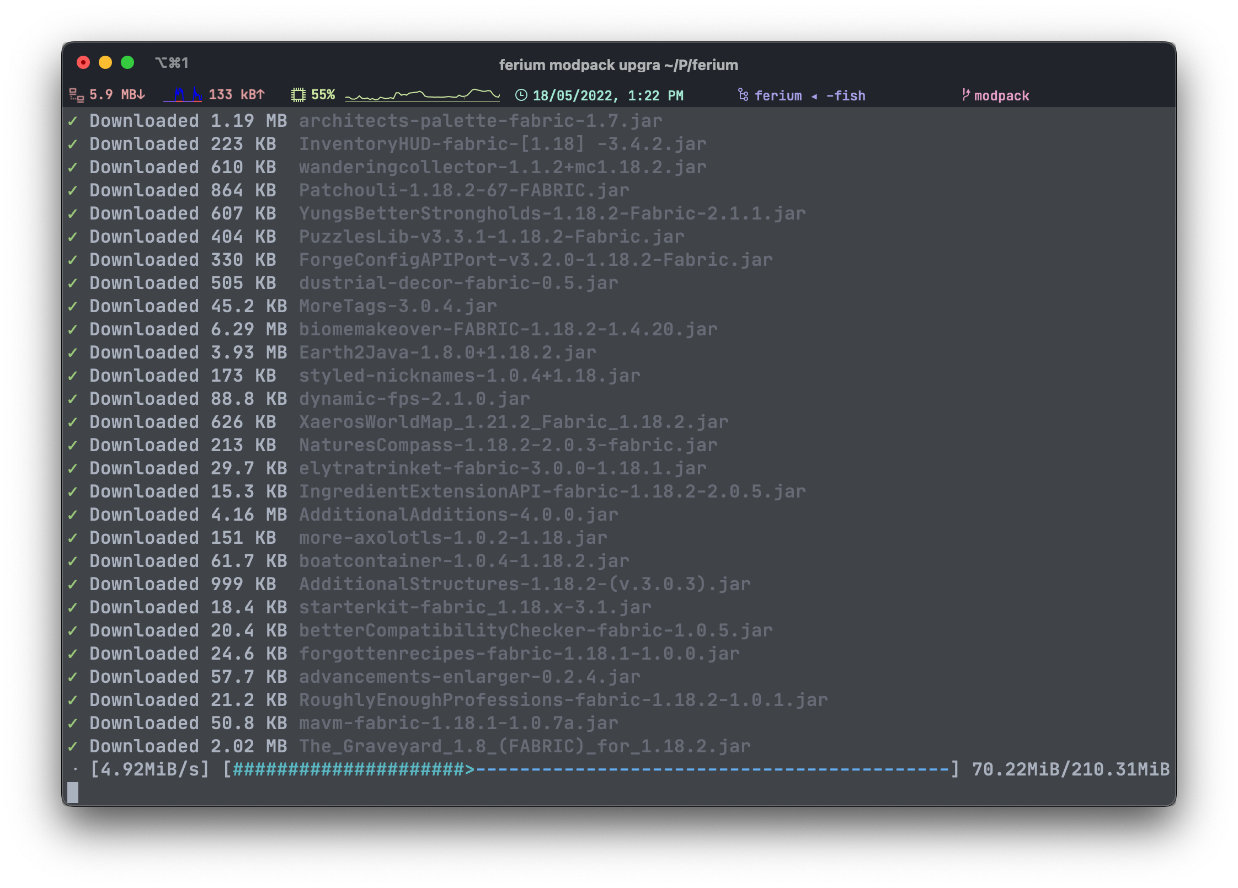This screenshot has width=1238, height=888.
Task: Click the clock icon beside the date
Action: (x=521, y=95)
